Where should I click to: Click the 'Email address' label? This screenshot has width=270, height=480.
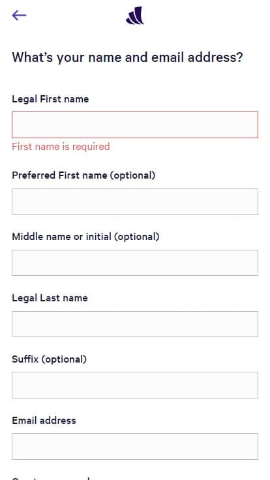(x=44, y=420)
